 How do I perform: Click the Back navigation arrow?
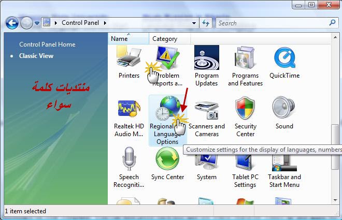click(x=12, y=23)
